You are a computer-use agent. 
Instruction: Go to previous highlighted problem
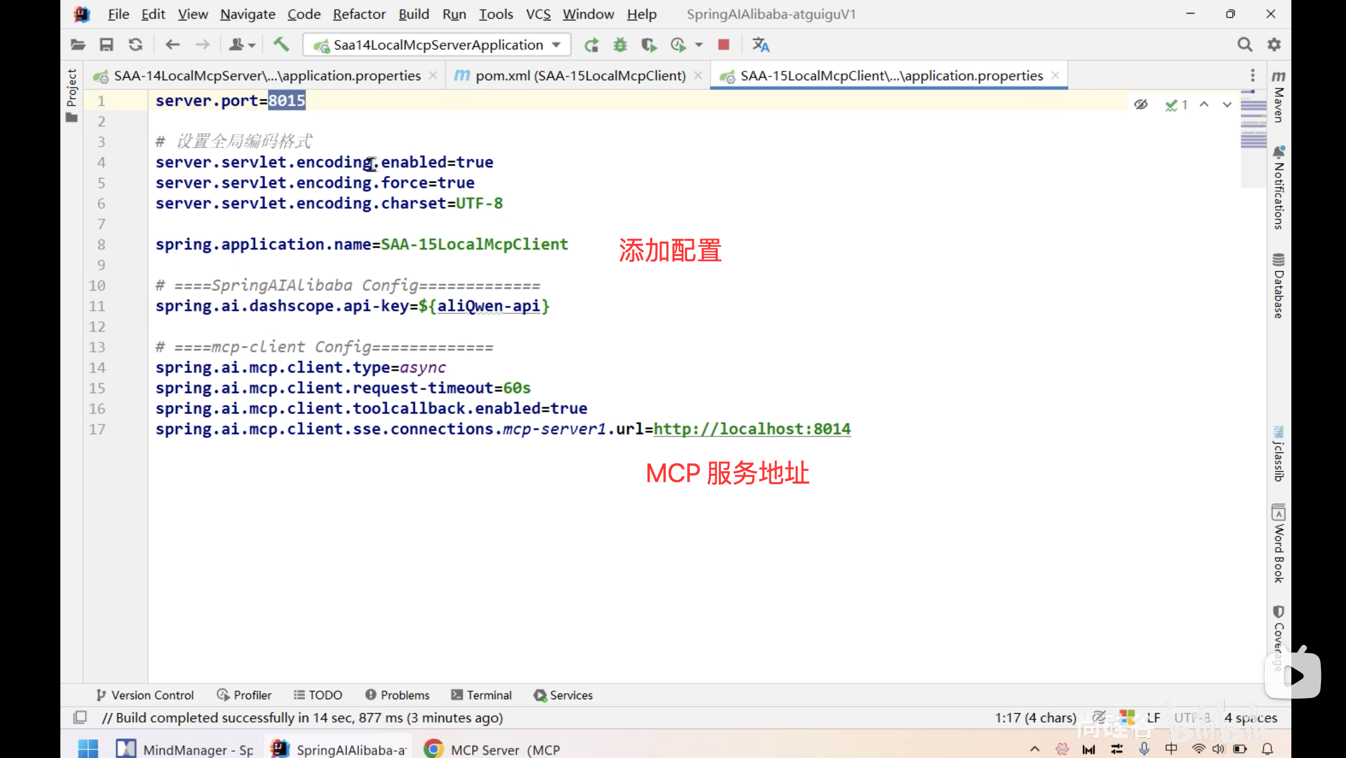click(x=1204, y=105)
